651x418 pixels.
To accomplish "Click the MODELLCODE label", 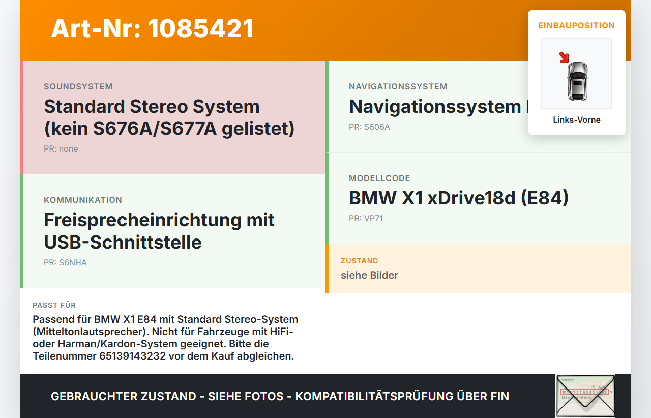I will pyautogui.click(x=379, y=178).
